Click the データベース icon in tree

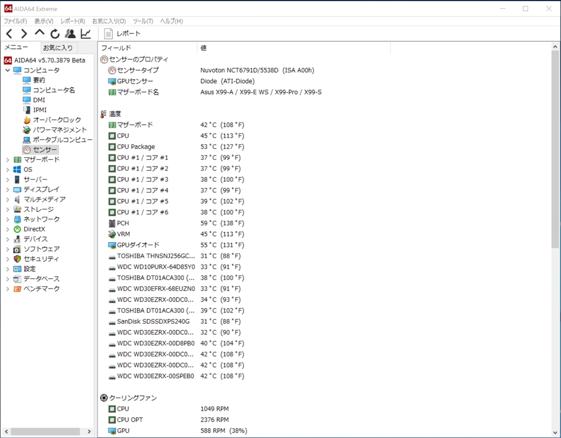click(17, 279)
